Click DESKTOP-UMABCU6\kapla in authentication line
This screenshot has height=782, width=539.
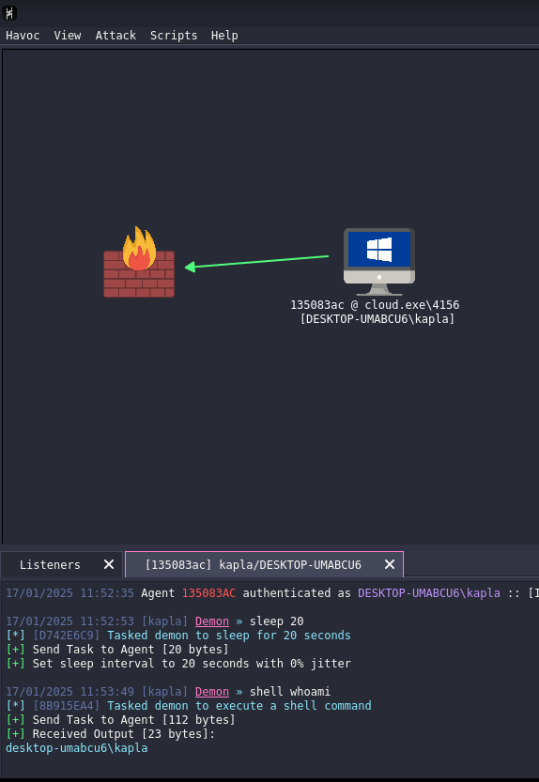pyautogui.click(x=429, y=593)
